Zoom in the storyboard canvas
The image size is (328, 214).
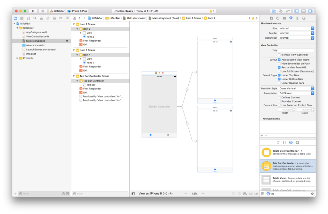203,194
